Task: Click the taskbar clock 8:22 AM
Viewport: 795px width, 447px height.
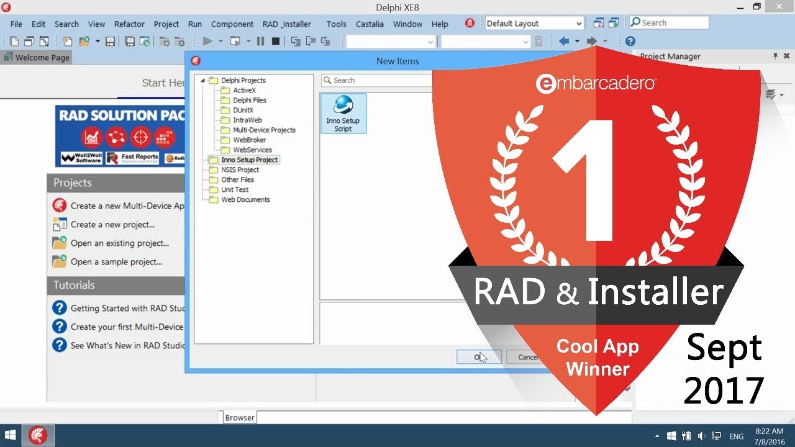Action: pos(769,431)
